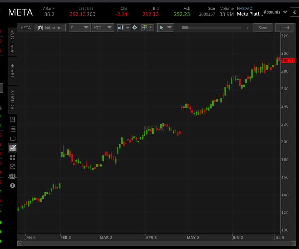Click the chart zoom slider handle
This screenshot has height=249, width=299.
point(184,28)
